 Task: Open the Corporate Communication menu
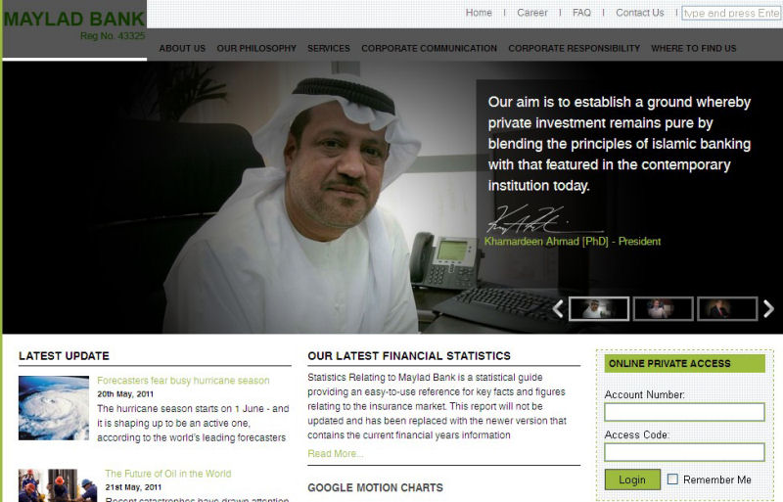tap(429, 49)
